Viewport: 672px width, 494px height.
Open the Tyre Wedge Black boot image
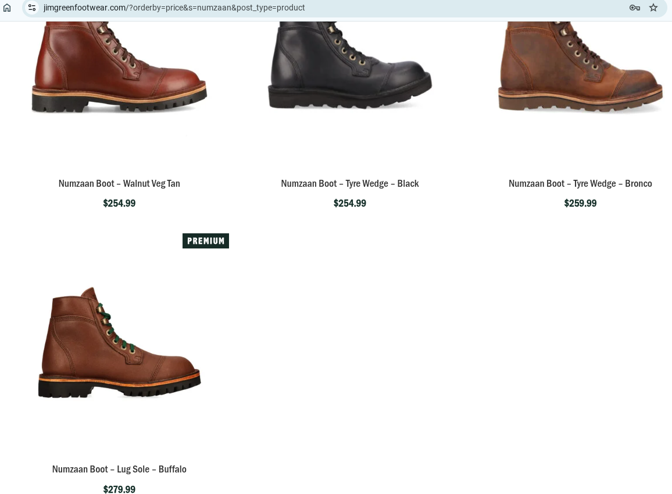point(350,65)
